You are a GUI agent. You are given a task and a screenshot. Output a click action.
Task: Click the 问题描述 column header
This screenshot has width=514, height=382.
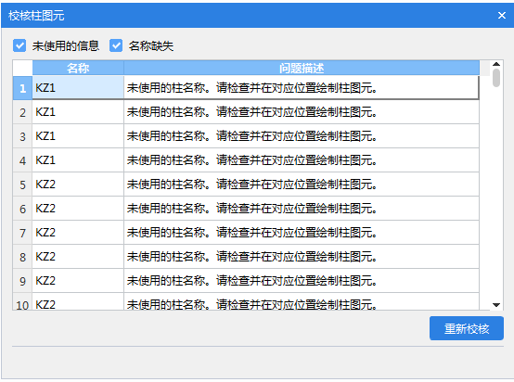point(302,68)
